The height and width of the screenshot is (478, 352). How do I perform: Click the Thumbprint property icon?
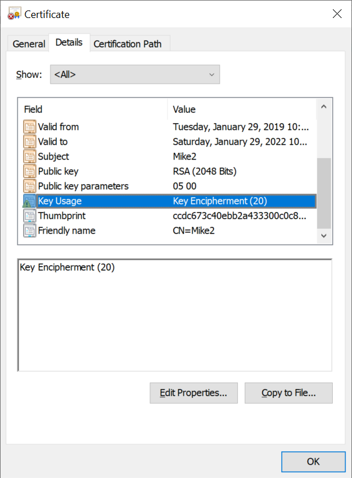(x=30, y=216)
